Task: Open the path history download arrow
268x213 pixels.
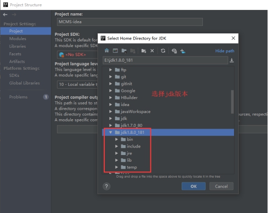Action: point(232,60)
